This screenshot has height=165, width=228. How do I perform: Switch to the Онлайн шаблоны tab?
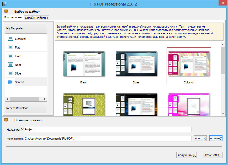point(36,18)
